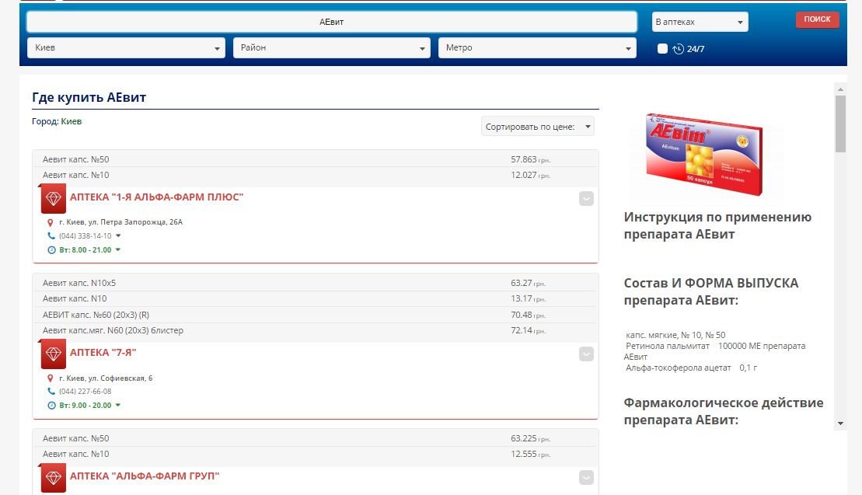Image resolution: width=862 pixels, height=495 pixels.
Task: Click the price 70.48 грн.
Action: (x=528, y=315)
